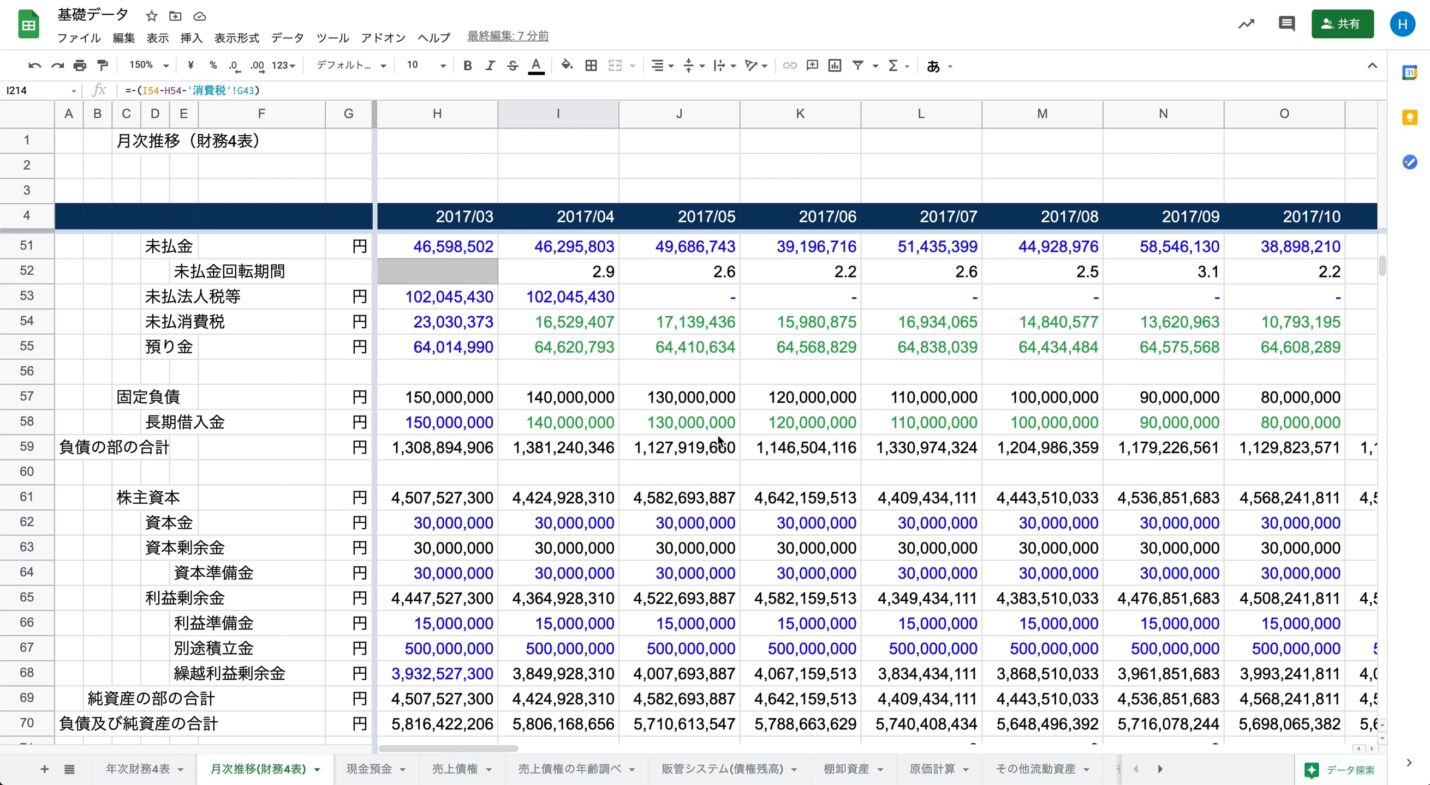
Task: Click the print icon in toolbar
Action: tap(80, 66)
